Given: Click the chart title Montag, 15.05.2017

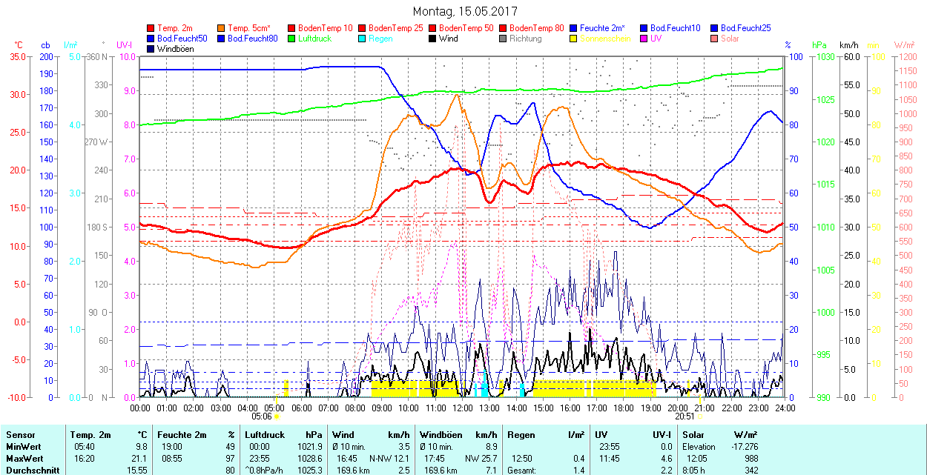Looking at the screenshot, I should pos(464,11).
